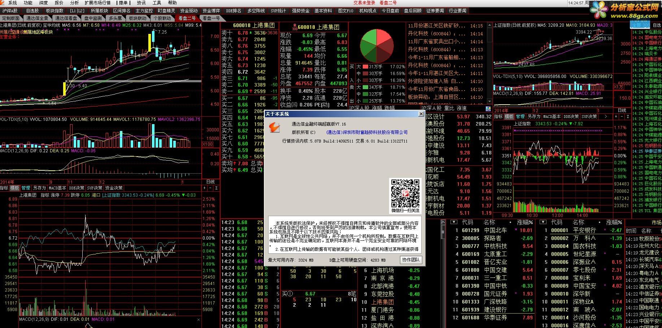Click the X100 volume scale label
The image size is (662, 328).
(x=208, y=144)
